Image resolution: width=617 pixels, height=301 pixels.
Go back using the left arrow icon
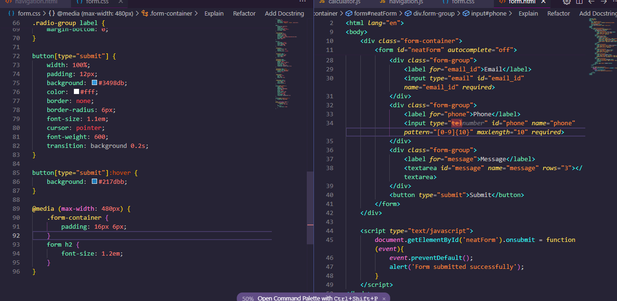tap(591, 2)
